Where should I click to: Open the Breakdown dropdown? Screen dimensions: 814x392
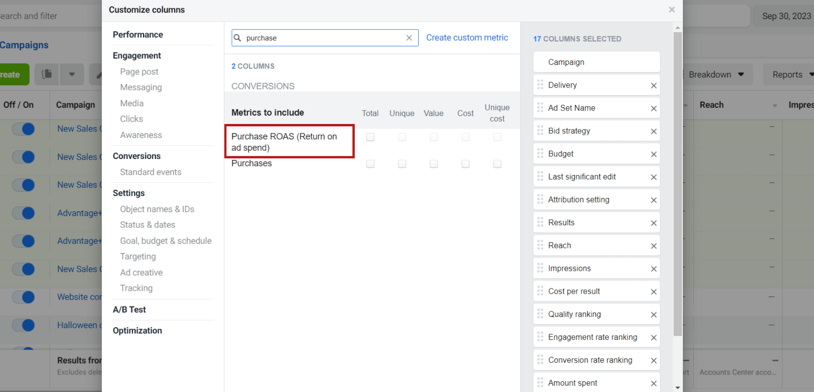(716, 75)
